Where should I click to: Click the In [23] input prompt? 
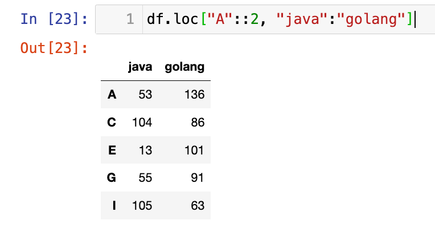point(54,20)
